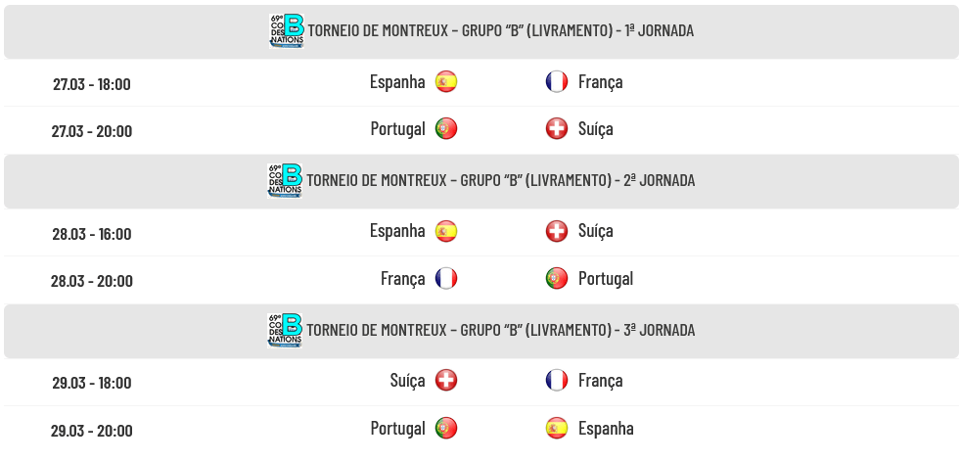
Task: Open the 2ª Jornada group header title
Action: tap(501, 180)
